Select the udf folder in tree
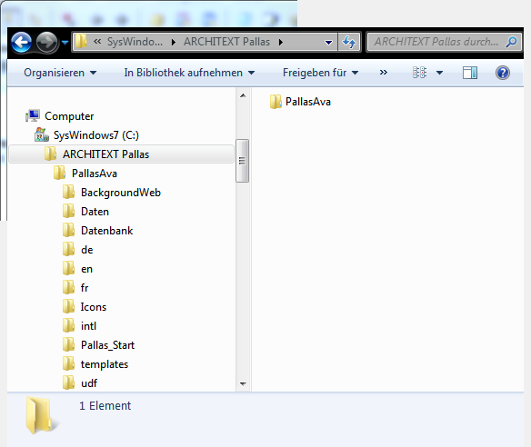 tap(89, 383)
